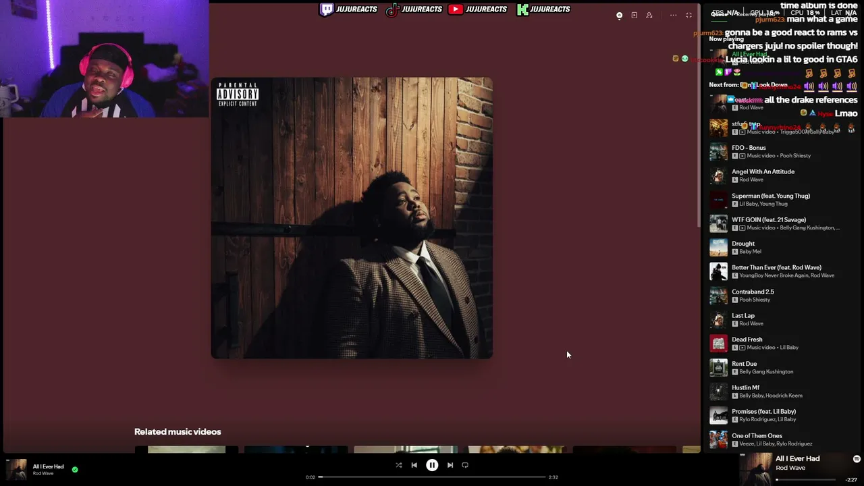Viewport: 864px width, 486px height.
Task: Click the 'Now playing' queue heading
Action: [726, 39]
